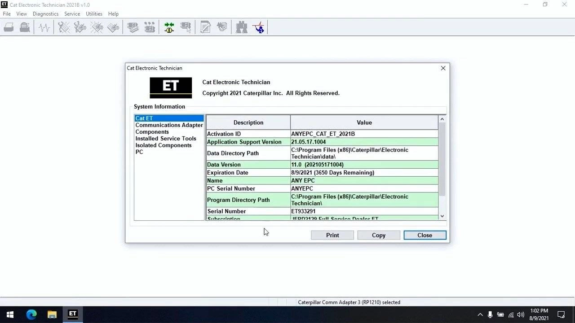575x323 pixels.
Task: Click the Close button in dialog
Action: click(x=425, y=235)
